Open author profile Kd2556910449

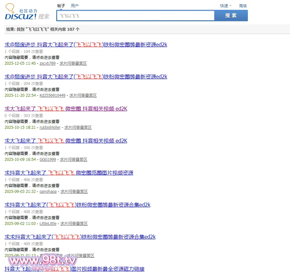(x=52, y=95)
